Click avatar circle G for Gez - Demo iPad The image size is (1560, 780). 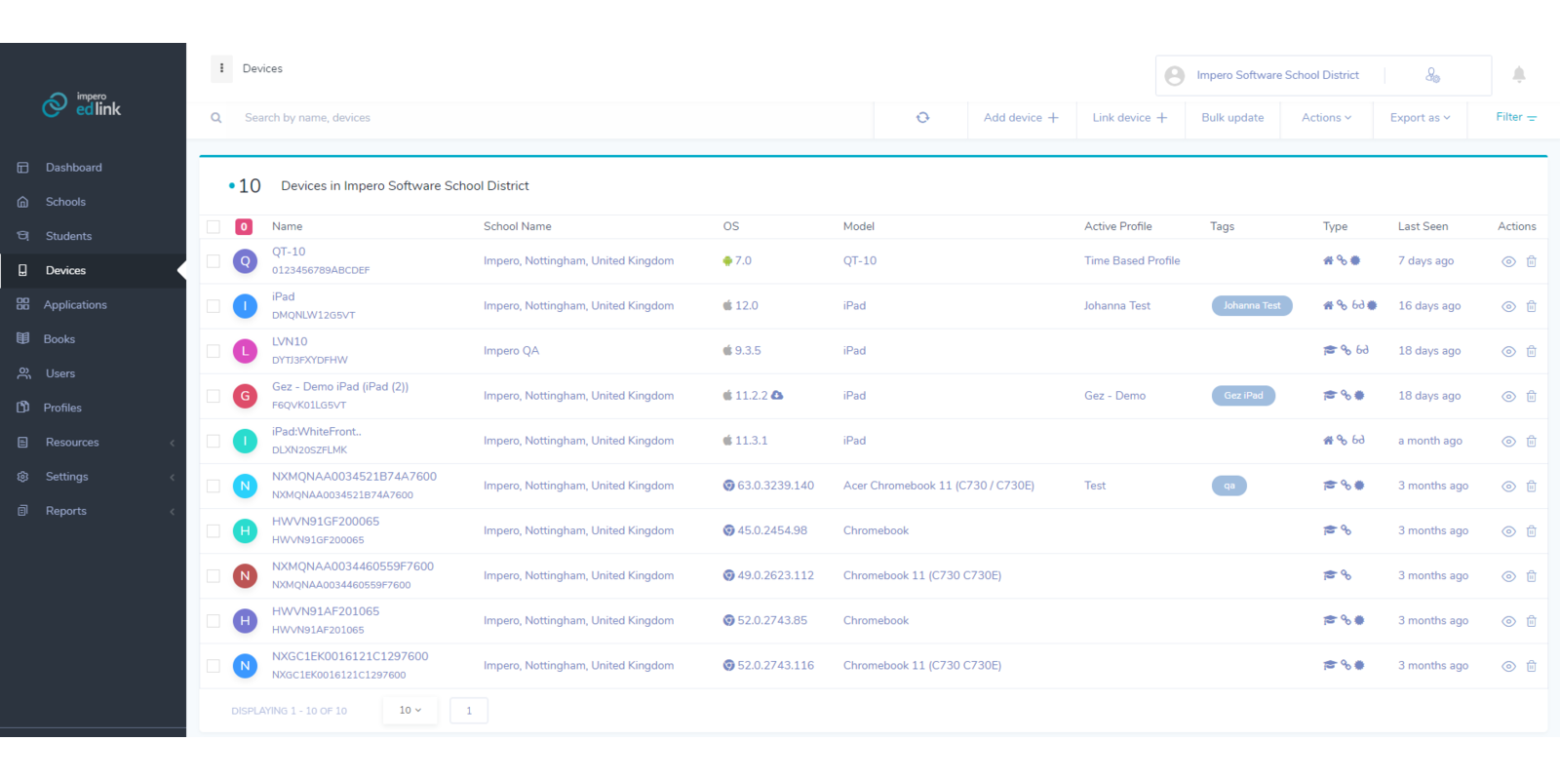pos(245,396)
